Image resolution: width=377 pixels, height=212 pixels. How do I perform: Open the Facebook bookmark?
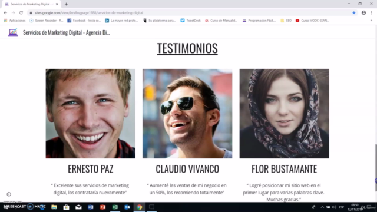pos(84,21)
